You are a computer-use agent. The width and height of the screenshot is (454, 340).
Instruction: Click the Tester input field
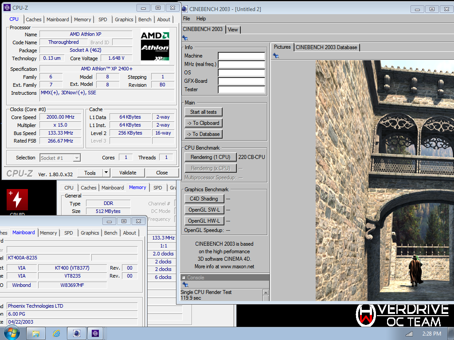(242, 89)
